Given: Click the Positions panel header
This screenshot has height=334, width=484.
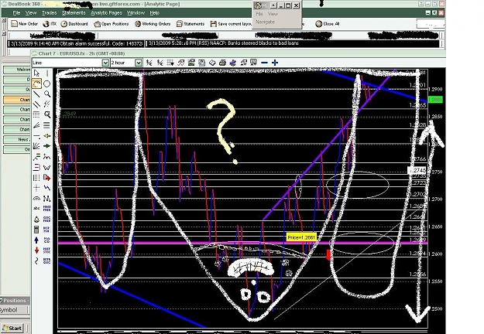Looking at the screenshot, I should 15,300.
